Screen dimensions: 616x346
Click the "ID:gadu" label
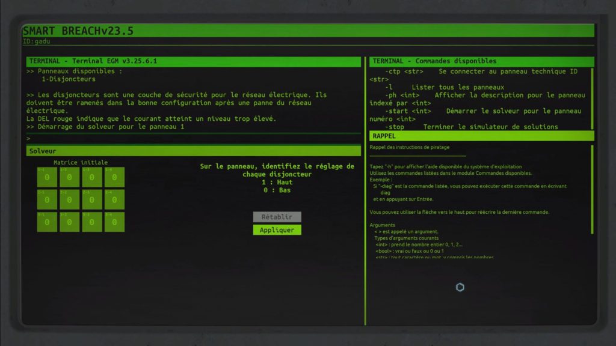pos(37,41)
